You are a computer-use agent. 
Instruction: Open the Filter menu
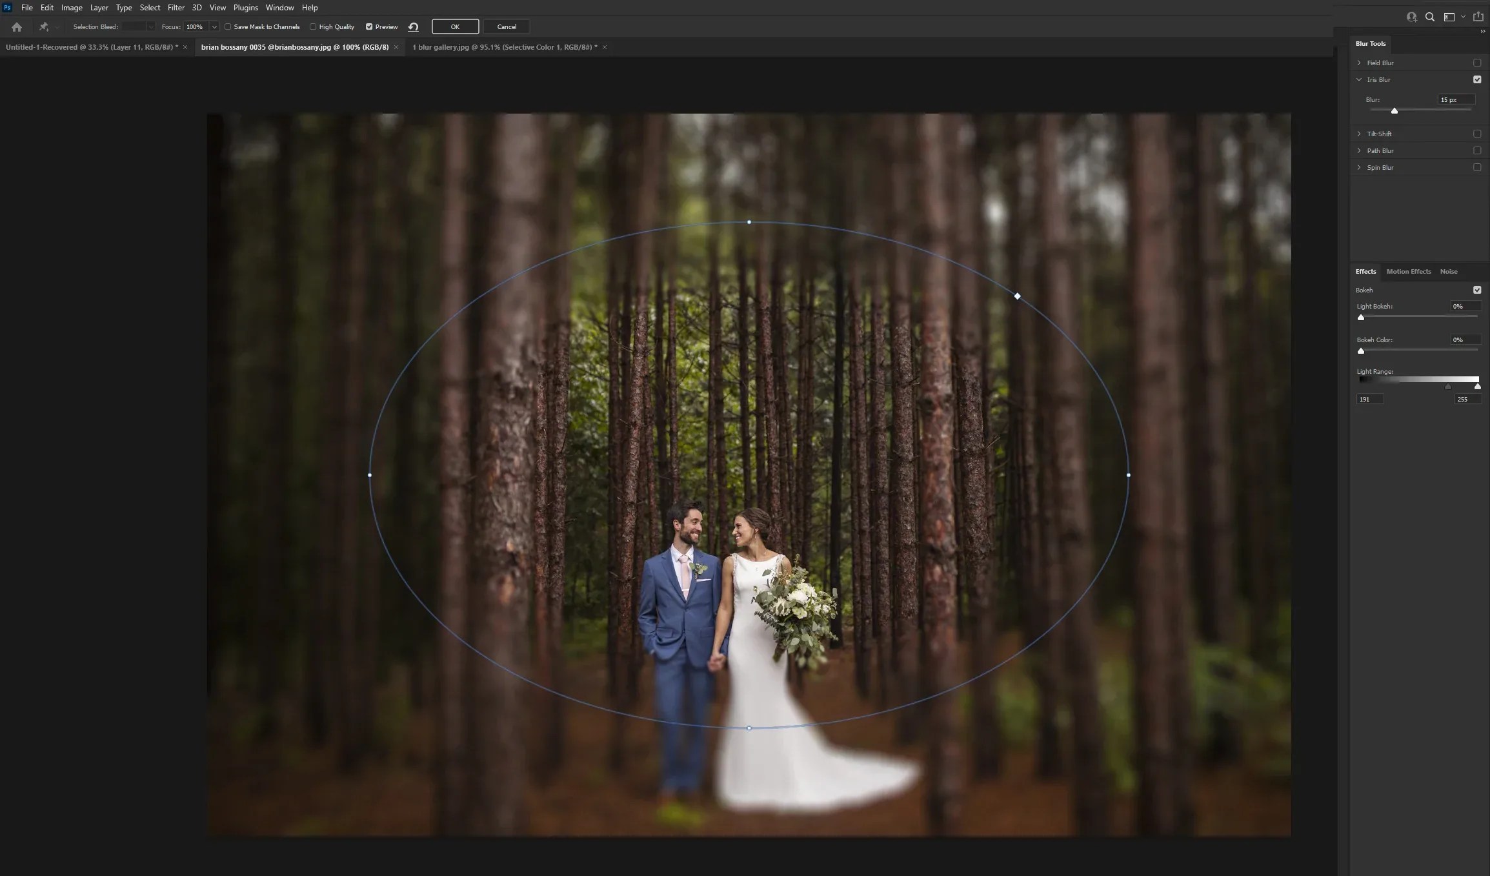(176, 8)
